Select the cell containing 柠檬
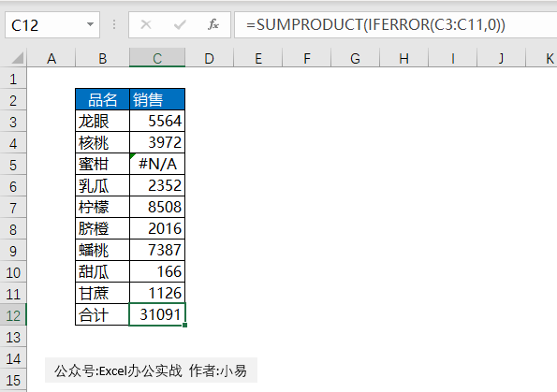 click(x=103, y=207)
